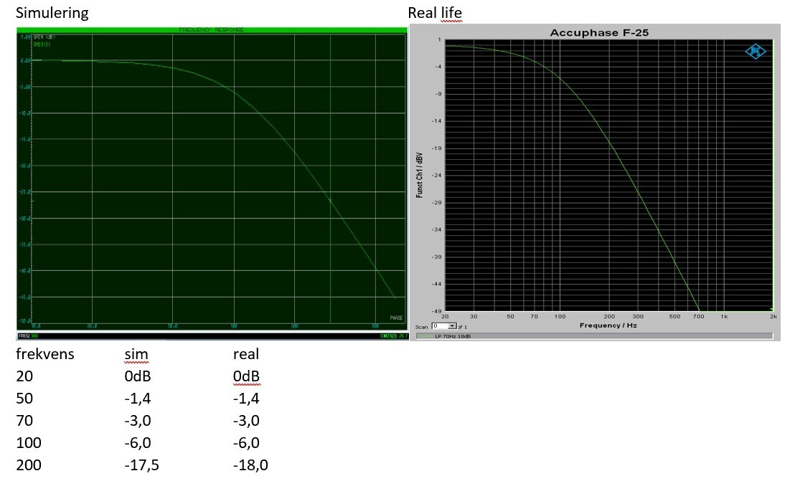This screenshot has width=790, height=481.
Task: Click the real value -1,4 in 50 row
Action: [246, 399]
